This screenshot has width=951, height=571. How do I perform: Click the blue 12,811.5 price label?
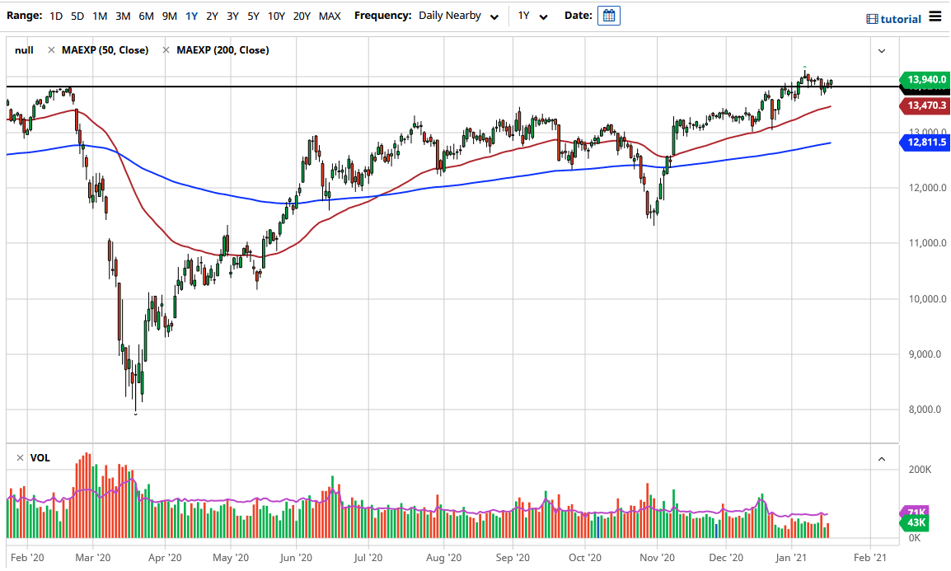tap(924, 143)
